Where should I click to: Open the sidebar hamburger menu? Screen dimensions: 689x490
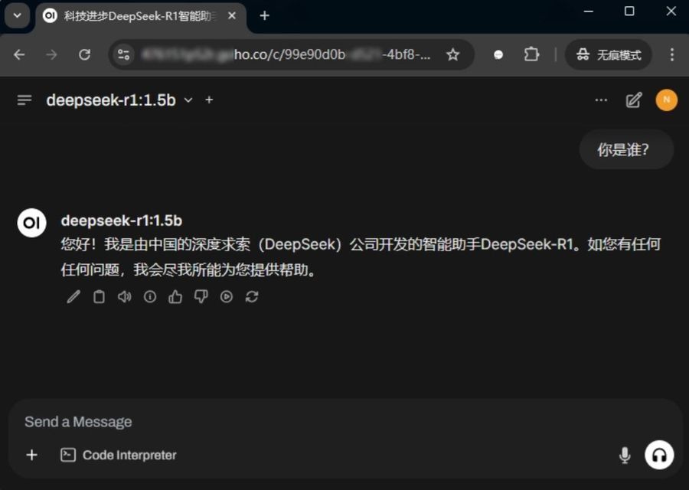point(24,100)
